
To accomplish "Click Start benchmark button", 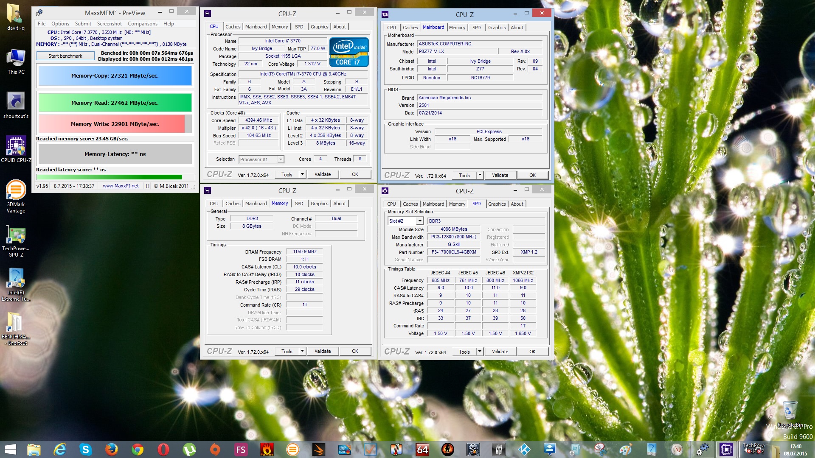I will point(65,56).
